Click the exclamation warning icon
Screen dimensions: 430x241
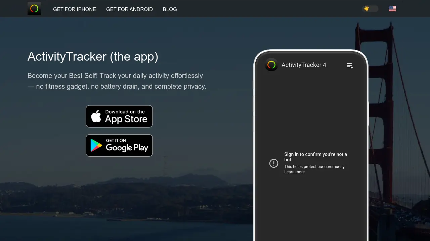tap(274, 163)
